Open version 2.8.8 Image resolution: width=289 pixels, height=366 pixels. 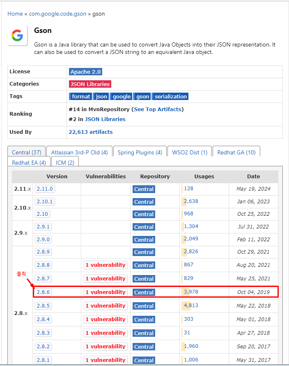[x=43, y=265]
